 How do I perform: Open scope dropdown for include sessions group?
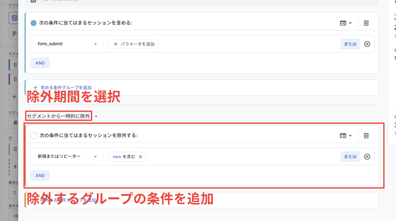pyautogui.click(x=346, y=23)
